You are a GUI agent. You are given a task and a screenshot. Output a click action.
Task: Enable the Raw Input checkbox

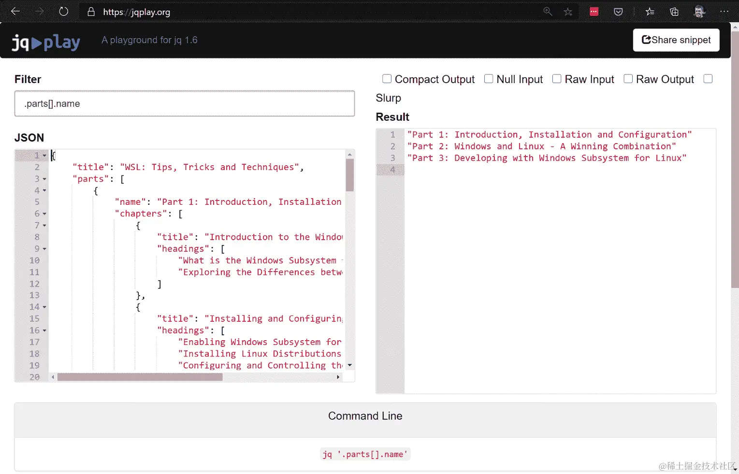tap(557, 79)
